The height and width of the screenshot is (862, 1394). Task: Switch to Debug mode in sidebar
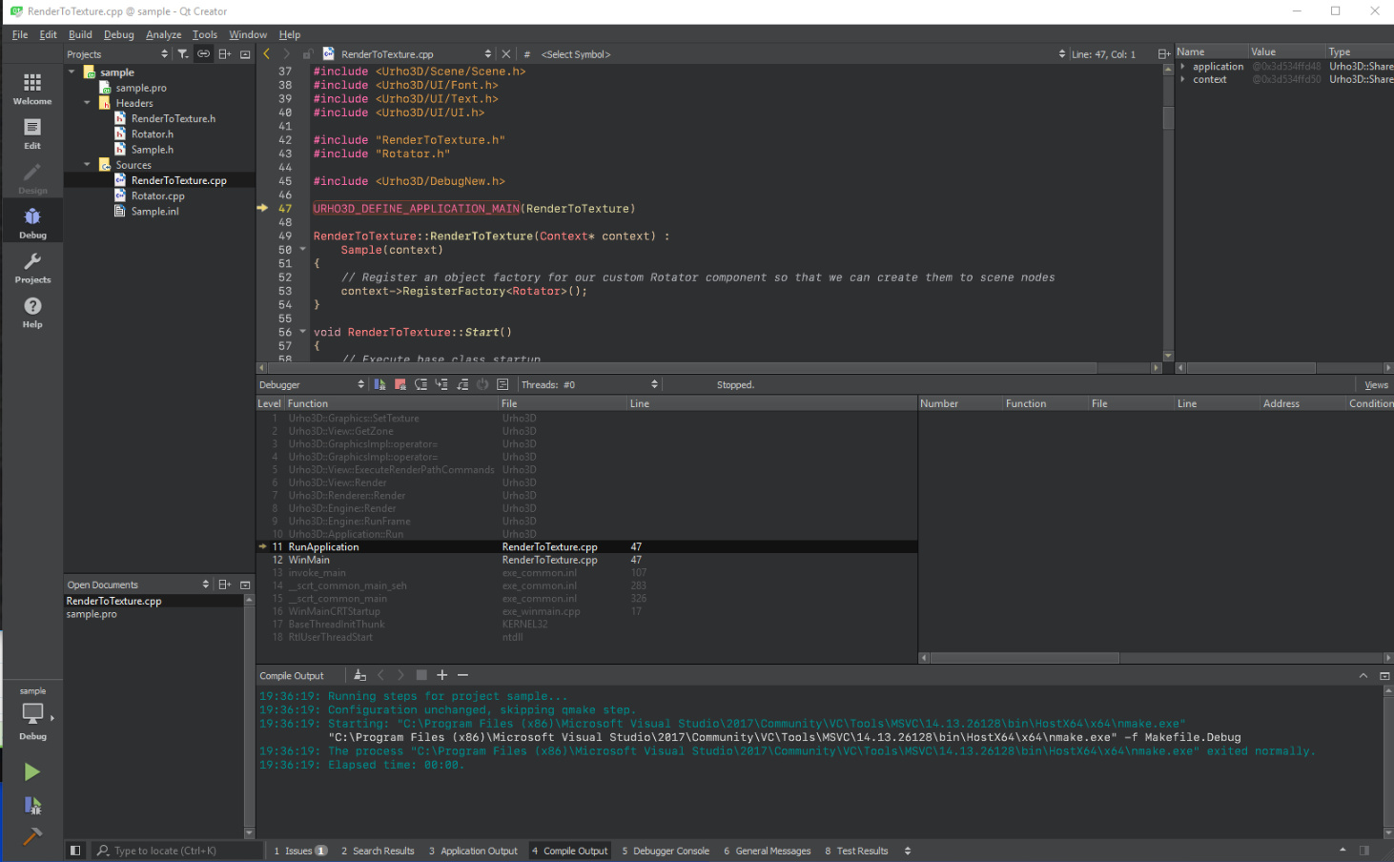(32, 223)
